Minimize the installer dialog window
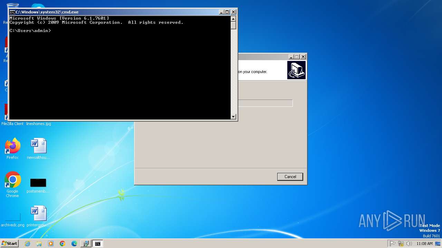 click(x=291, y=57)
